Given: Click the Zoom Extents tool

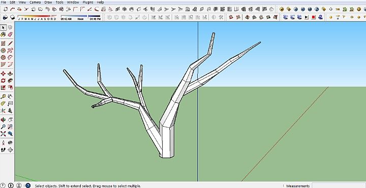Looking at the screenshot, I should click(x=3, y=134).
